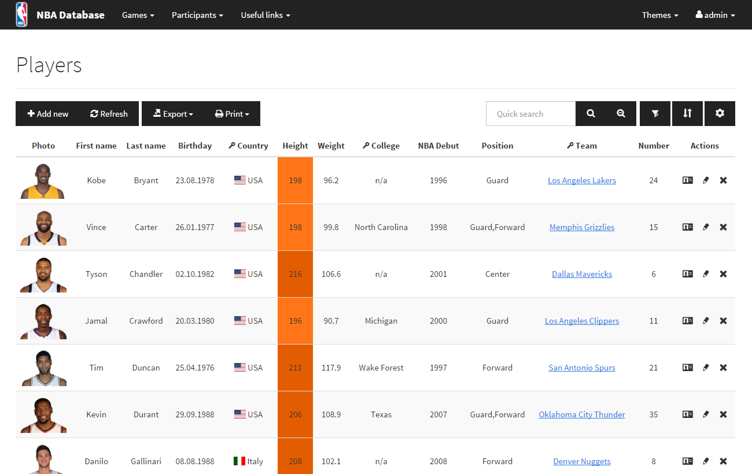Viewport: 752px width, 474px height.
Task: Click the orange height cell 216
Action: tap(295, 274)
